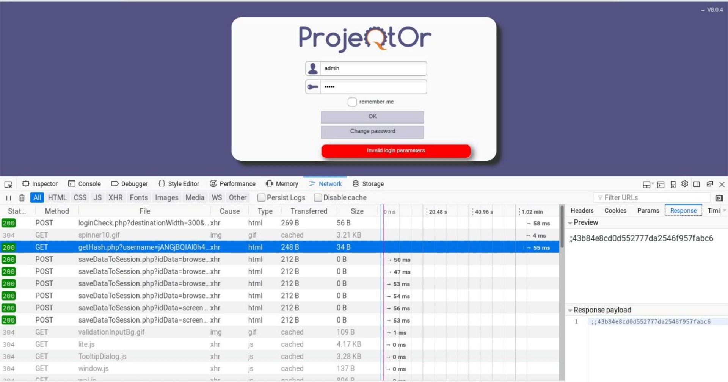Close the developer tools panel
Image resolution: width=728 pixels, height=382 pixels.
[x=722, y=185]
